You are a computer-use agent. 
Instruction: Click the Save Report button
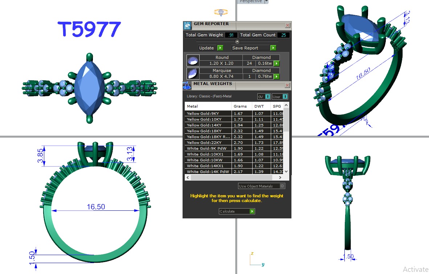coord(251,48)
